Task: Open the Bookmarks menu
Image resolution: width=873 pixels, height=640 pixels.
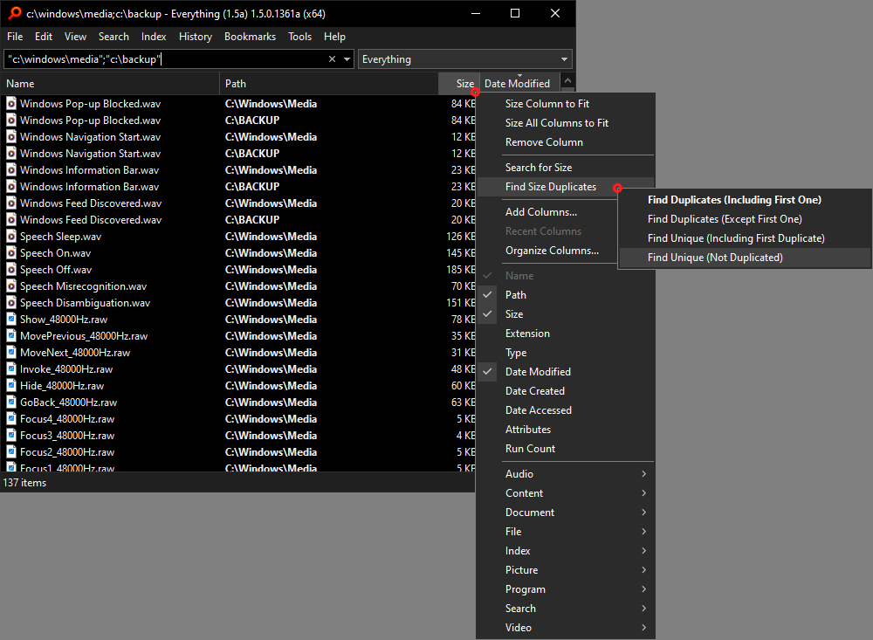Action: coord(250,37)
